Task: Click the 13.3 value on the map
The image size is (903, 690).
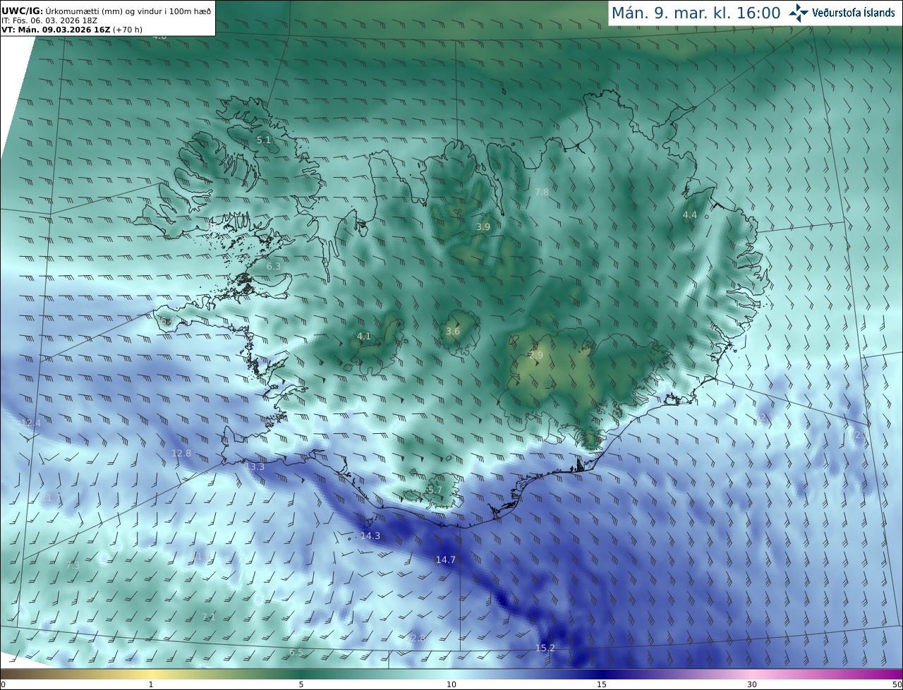Action: click(255, 466)
